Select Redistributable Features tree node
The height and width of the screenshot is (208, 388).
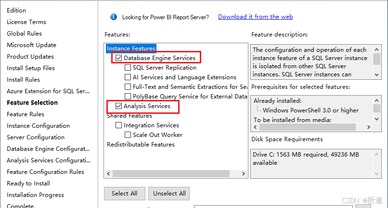coord(141,145)
